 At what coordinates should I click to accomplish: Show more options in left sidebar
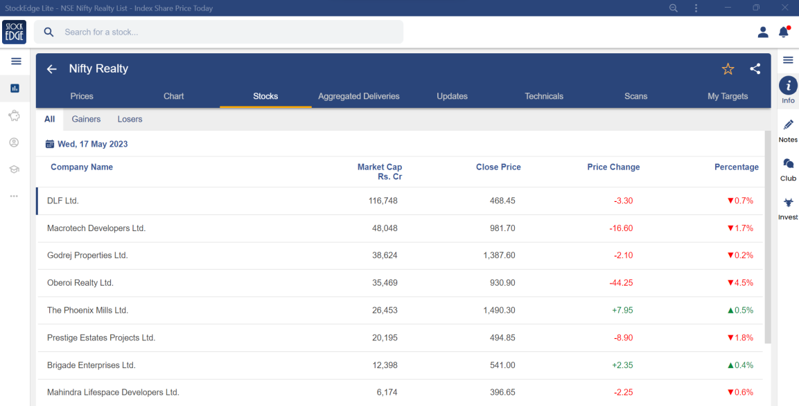click(14, 196)
